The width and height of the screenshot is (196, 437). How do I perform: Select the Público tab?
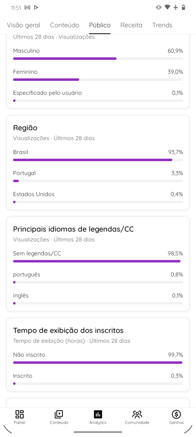(x=100, y=25)
